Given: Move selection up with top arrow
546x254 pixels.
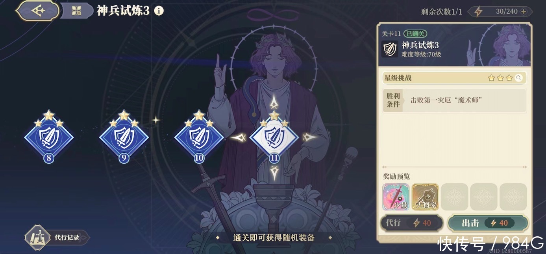Looking at the screenshot, I should pos(274,102).
